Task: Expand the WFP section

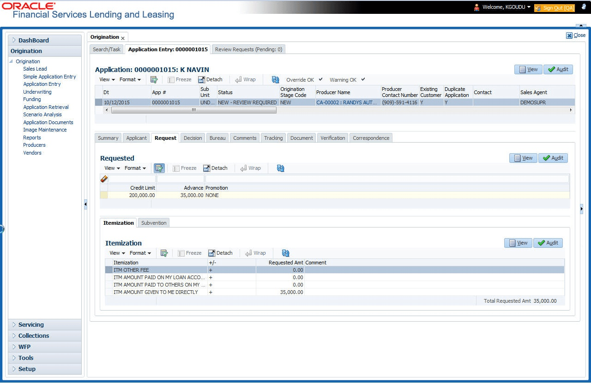Action: (x=45, y=347)
